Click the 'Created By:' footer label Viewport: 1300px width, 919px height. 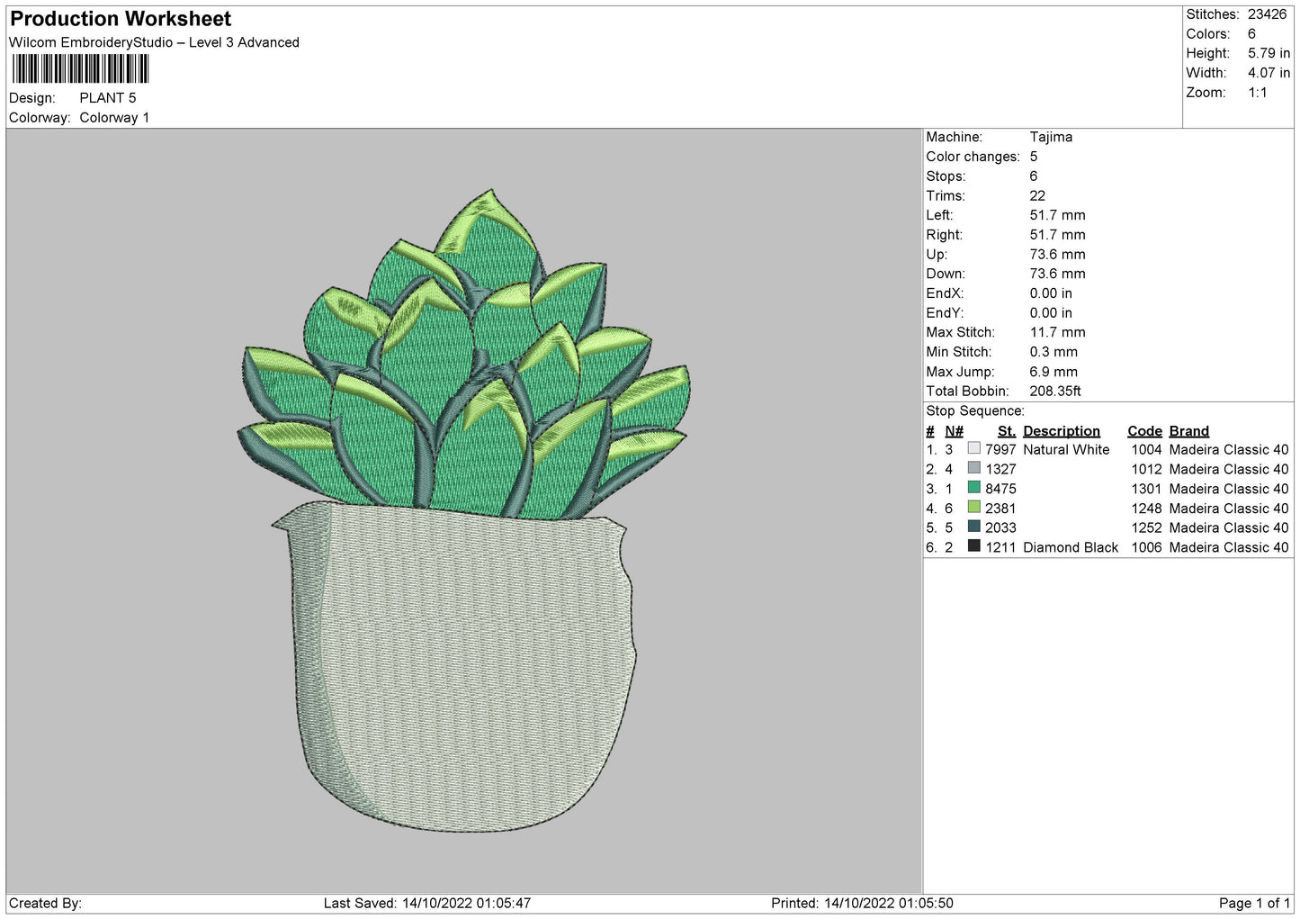point(45,904)
